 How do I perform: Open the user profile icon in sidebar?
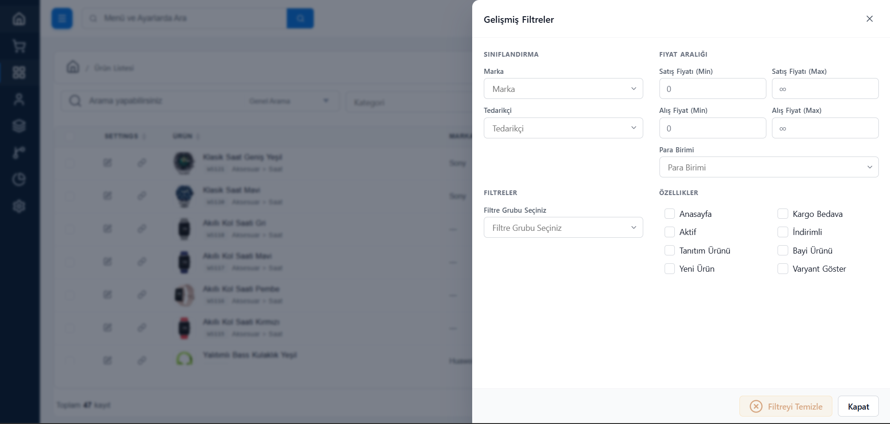click(x=19, y=99)
